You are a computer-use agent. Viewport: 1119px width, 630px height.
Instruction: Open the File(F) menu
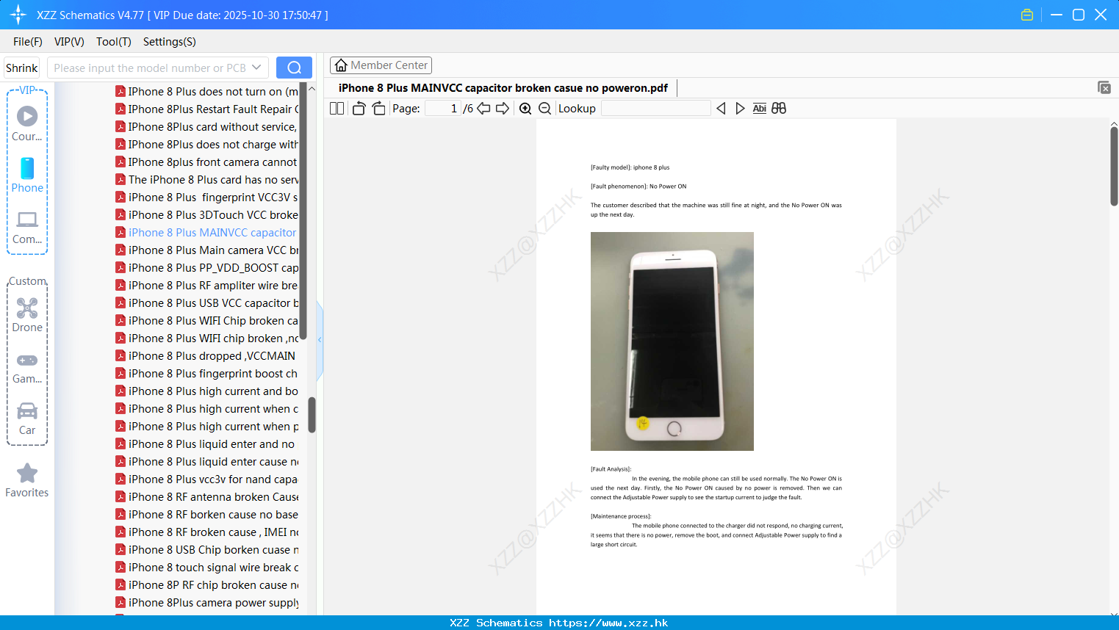(28, 42)
